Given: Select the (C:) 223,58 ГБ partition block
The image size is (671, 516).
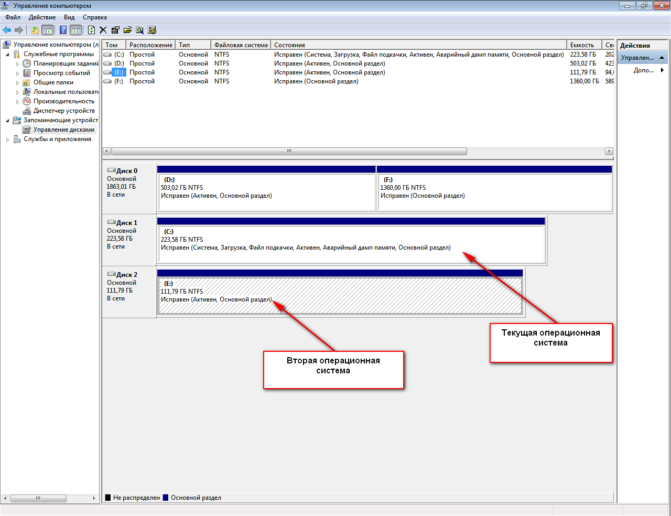Looking at the screenshot, I should 351,240.
